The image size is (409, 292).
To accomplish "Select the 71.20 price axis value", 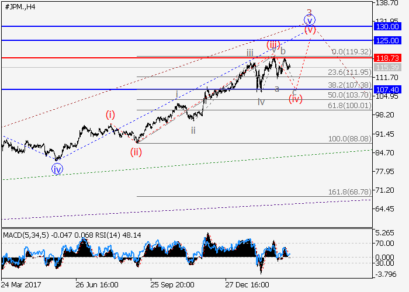I will coord(384,190).
